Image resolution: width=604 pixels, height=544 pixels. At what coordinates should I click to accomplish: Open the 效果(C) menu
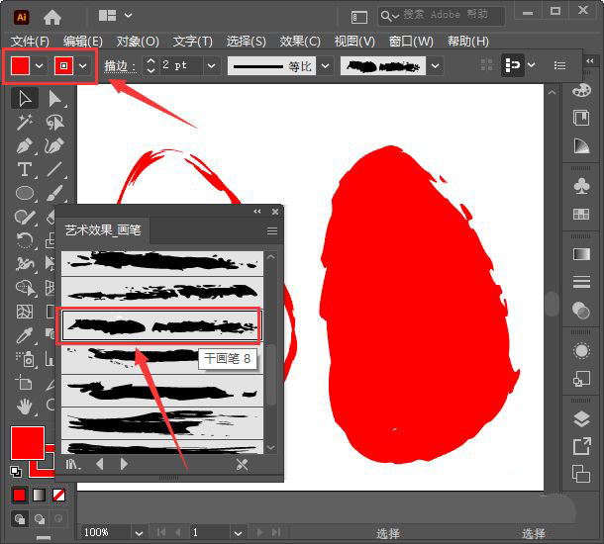tap(300, 42)
